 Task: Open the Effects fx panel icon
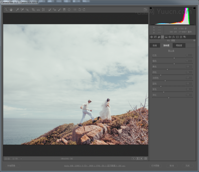click(x=174, y=37)
